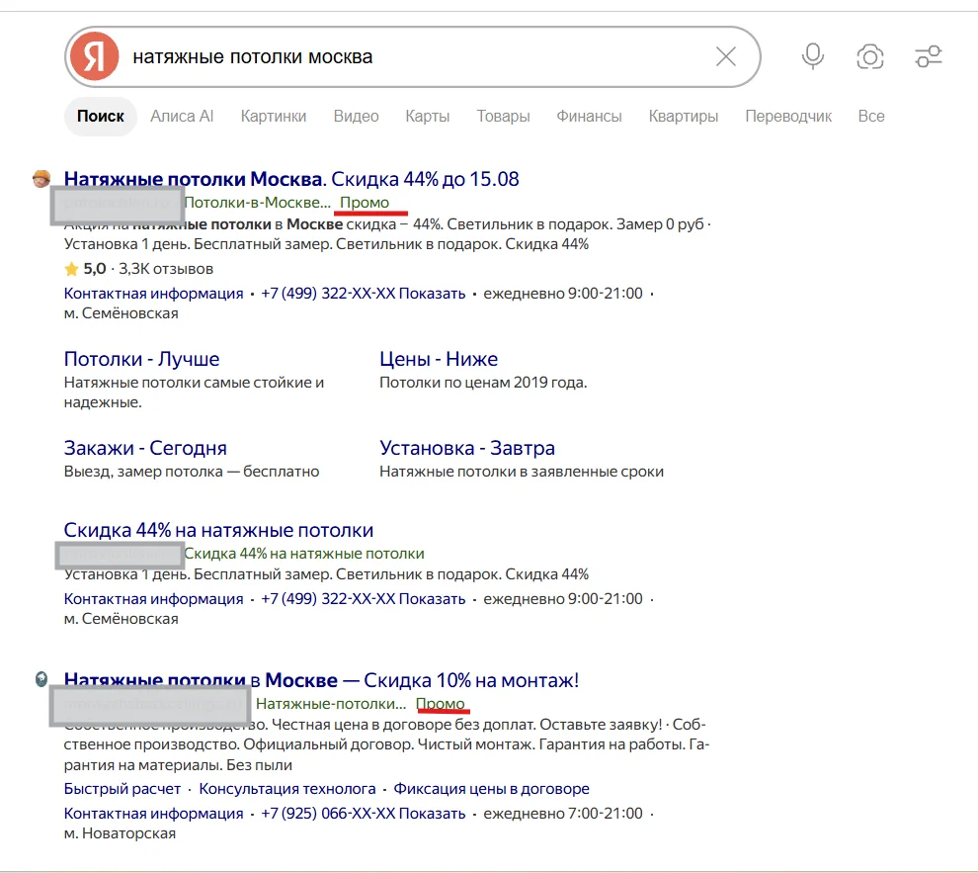Click 'м. Новаторская' metro text
This screenshot has height=873, width=978.
pos(120,833)
